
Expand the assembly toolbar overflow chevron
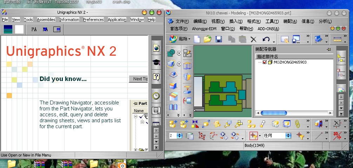point(308,121)
